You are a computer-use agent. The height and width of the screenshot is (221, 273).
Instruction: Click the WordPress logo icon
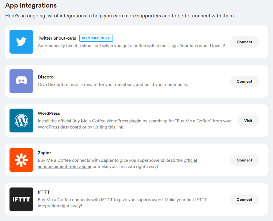[21, 121]
